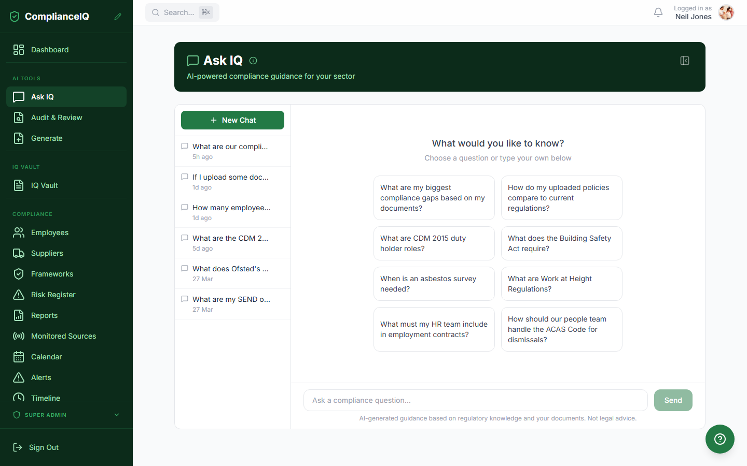Collapse the chat history panel

684,61
